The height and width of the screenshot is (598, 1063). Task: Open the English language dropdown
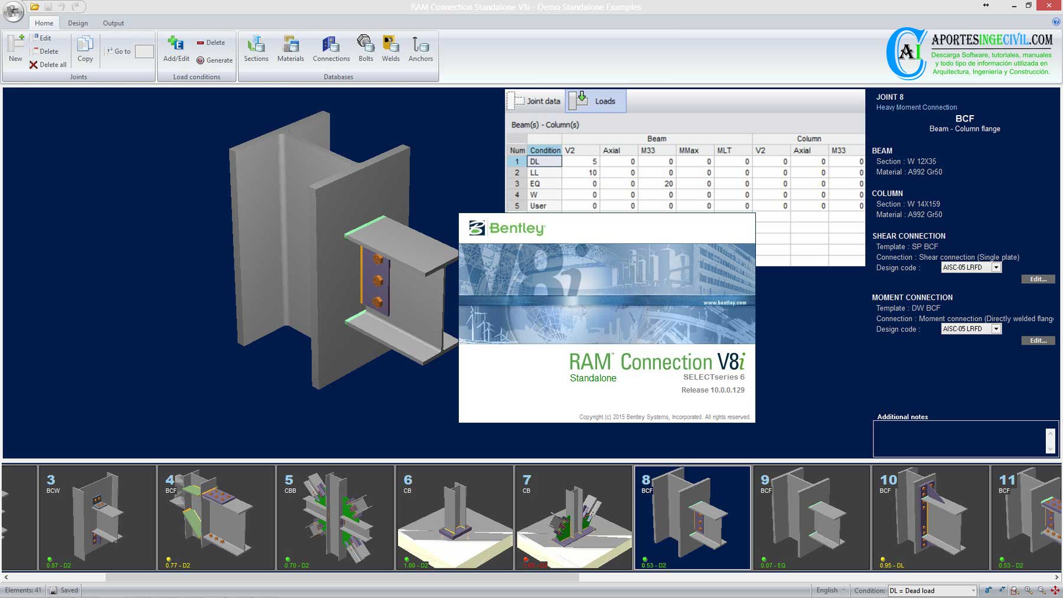[830, 590]
